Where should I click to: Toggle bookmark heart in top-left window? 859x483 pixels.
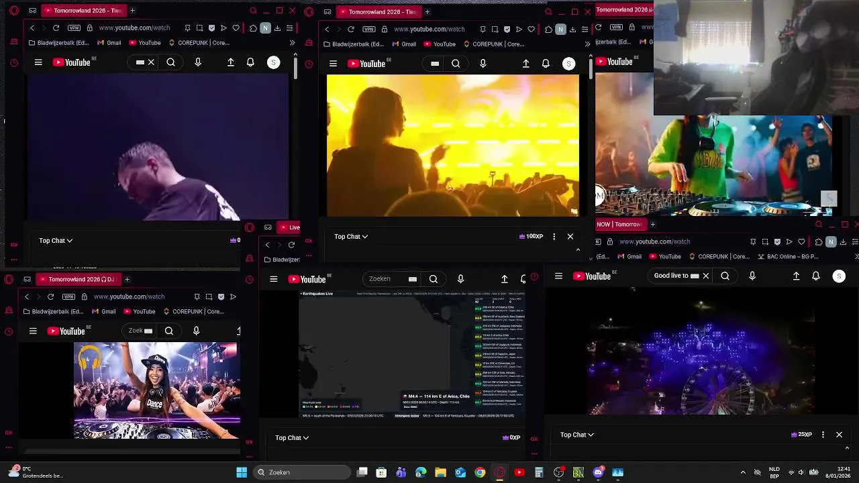236,28
